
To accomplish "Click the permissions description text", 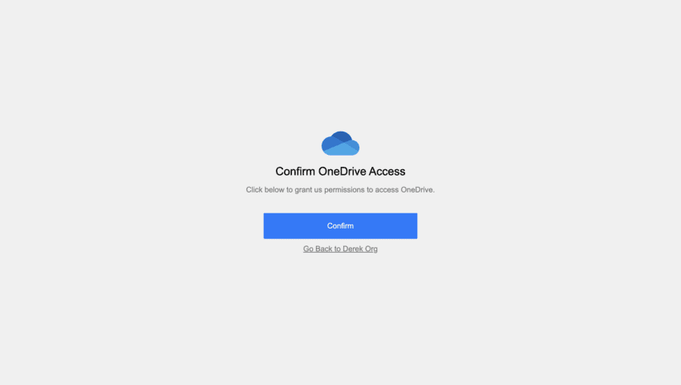I will tap(340, 189).
